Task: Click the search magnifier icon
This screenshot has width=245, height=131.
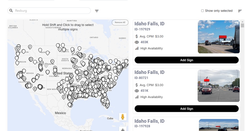Action: (x=11, y=11)
